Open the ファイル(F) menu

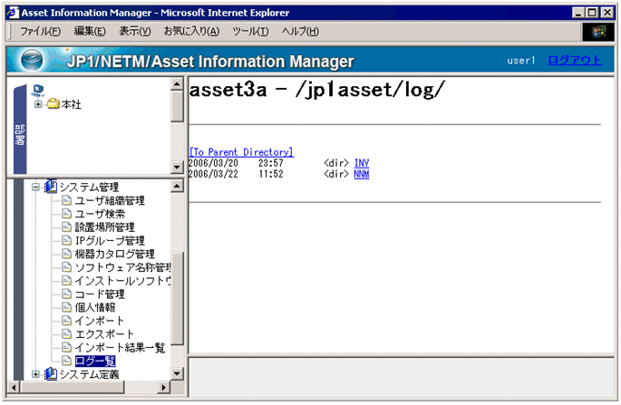point(41,31)
